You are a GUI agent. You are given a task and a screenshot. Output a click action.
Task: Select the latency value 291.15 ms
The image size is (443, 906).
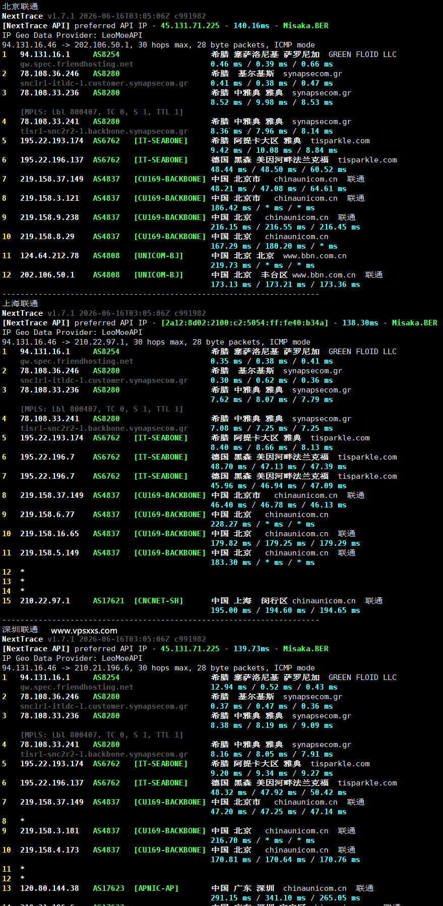click(x=231, y=898)
